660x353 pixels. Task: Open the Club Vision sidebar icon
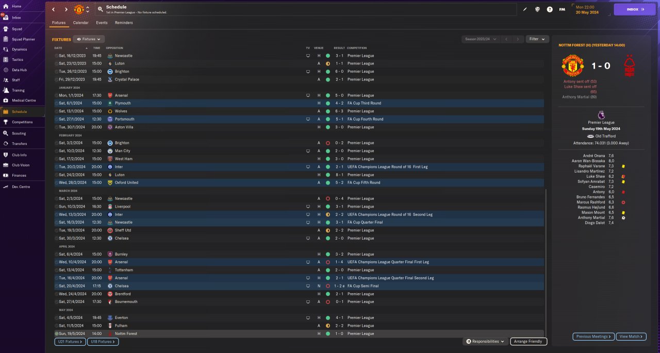click(5, 165)
